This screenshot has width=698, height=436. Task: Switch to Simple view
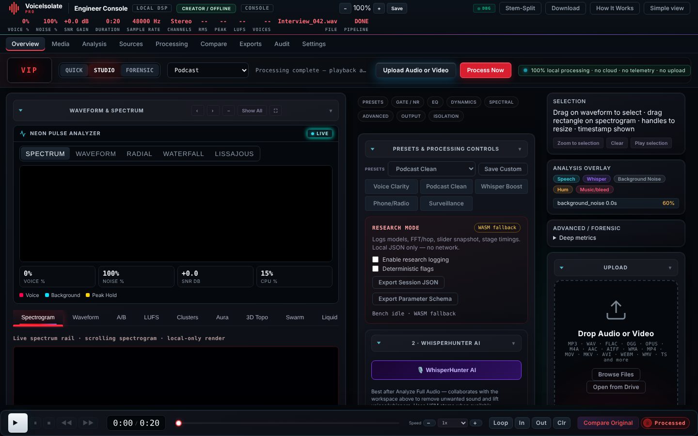(666, 8)
